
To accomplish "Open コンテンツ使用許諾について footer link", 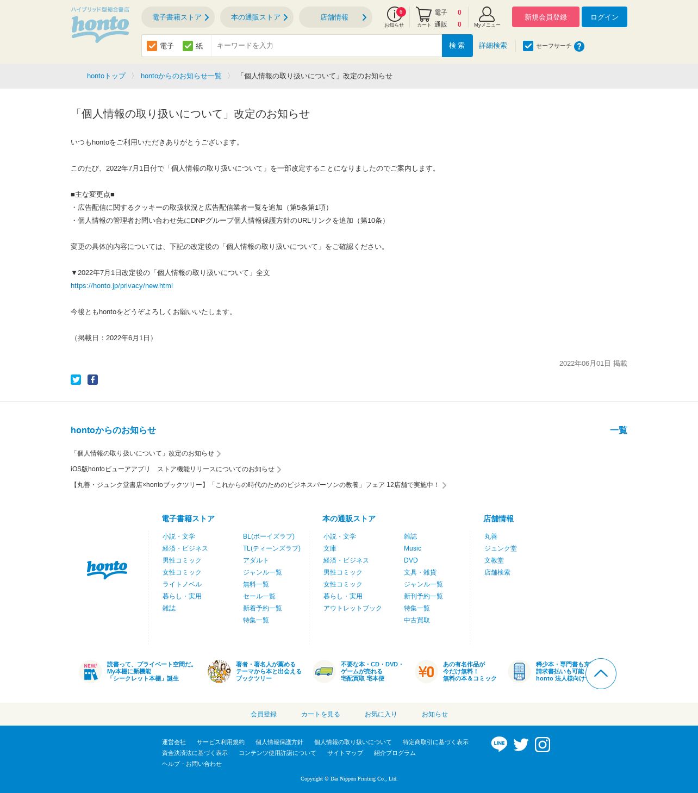I will click(277, 753).
